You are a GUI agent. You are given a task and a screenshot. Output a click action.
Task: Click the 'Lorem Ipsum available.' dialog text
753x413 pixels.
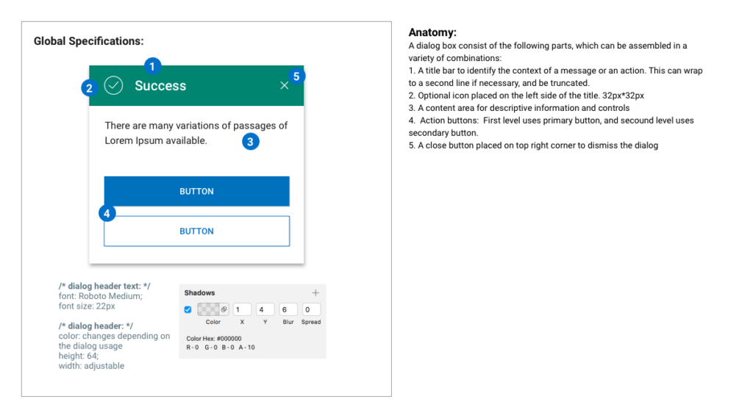pyautogui.click(x=156, y=140)
